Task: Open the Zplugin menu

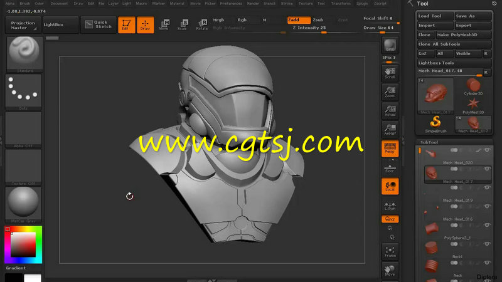Action: coord(362,4)
